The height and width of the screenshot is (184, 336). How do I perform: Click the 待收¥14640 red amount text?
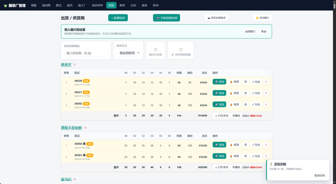click(x=256, y=116)
